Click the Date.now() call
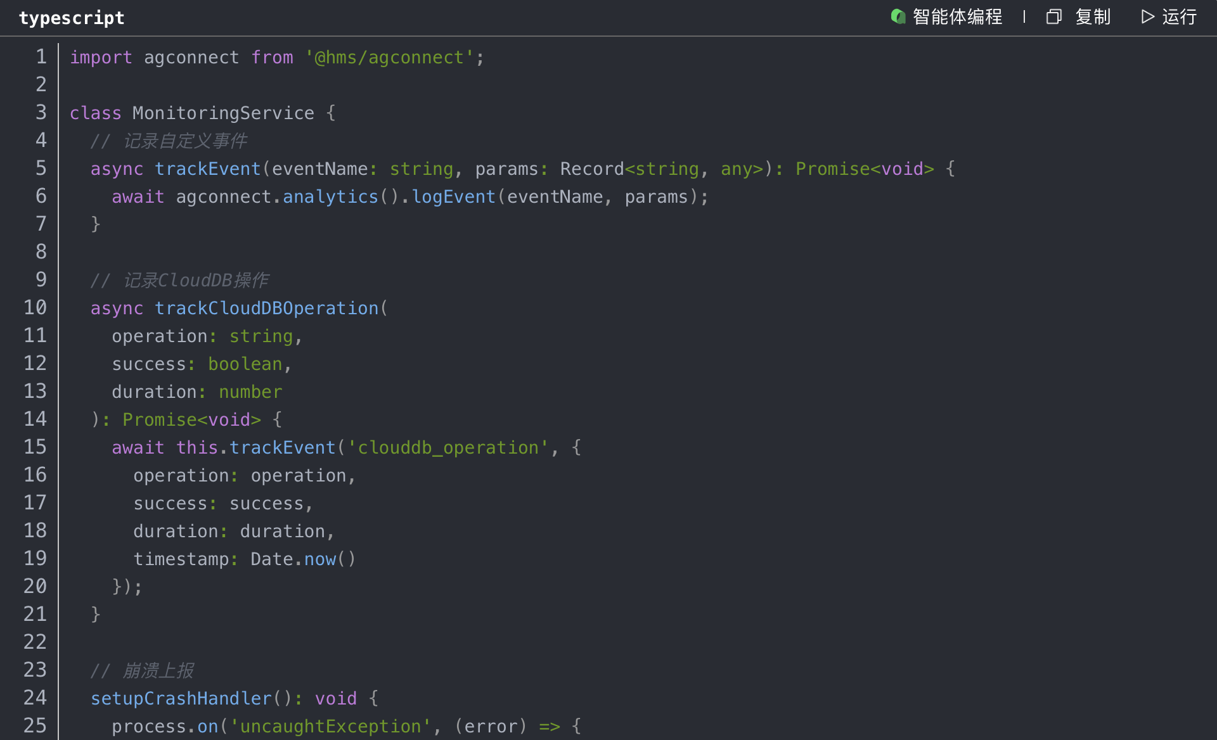Image resolution: width=1217 pixels, height=740 pixels. click(x=303, y=559)
